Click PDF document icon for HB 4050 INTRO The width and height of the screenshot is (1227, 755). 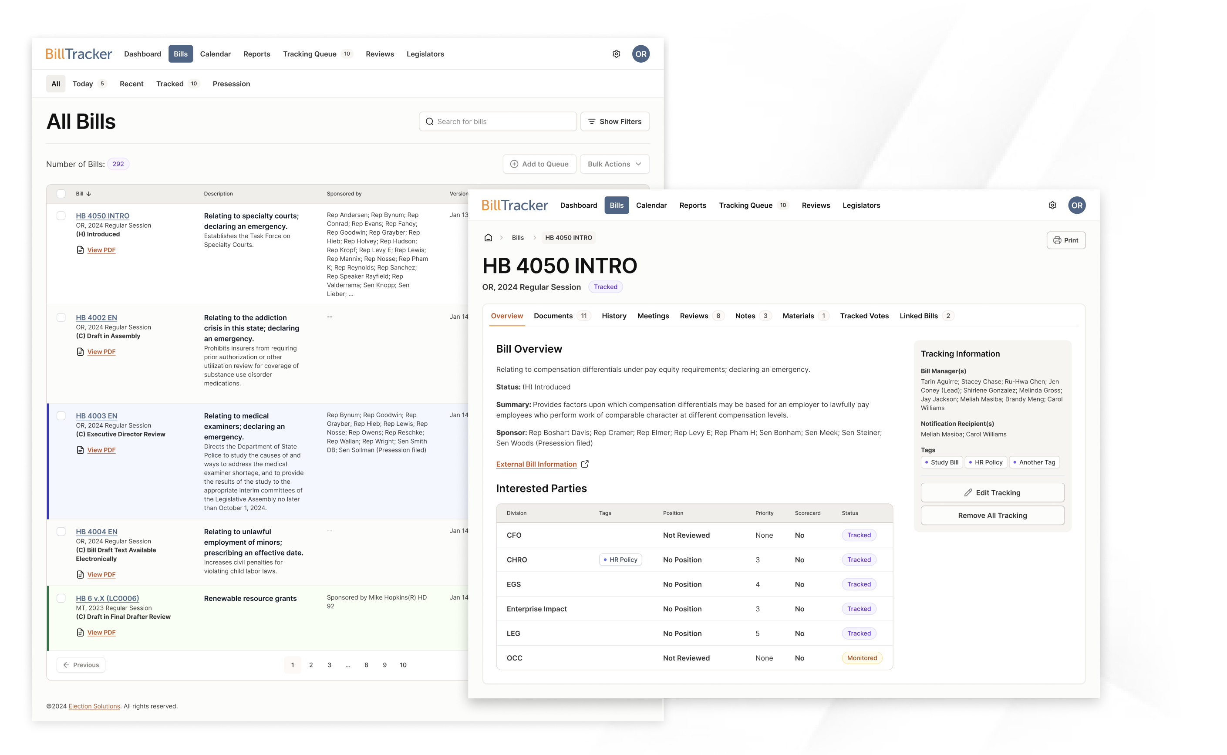point(80,250)
